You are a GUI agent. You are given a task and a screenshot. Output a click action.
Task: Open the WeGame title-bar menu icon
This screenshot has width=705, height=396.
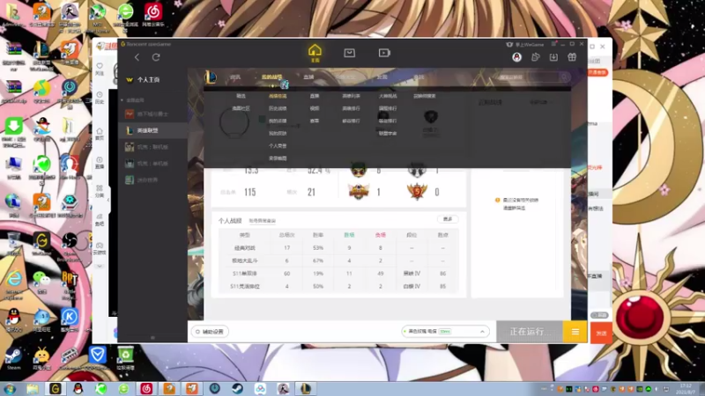pyautogui.click(x=553, y=44)
